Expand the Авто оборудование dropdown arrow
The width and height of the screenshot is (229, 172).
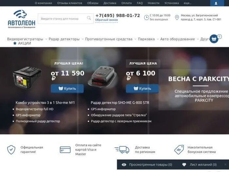(198, 39)
